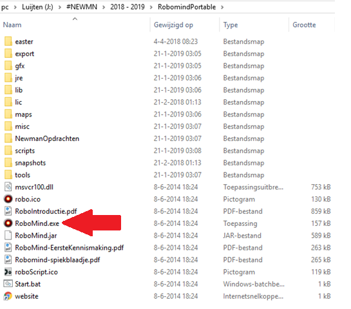Select the maps folder icon
This screenshot has height=309, width=351.
(x=8, y=115)
